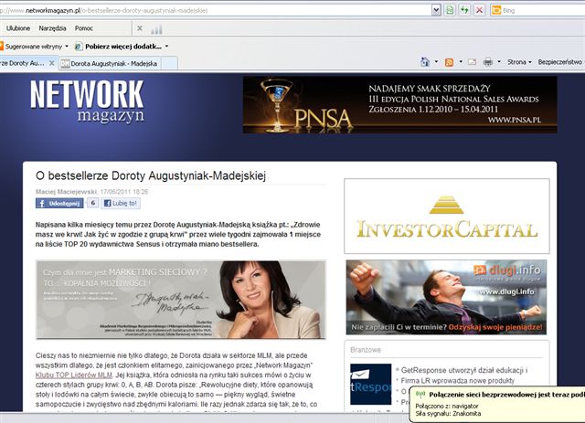Click the signal bars icon in toolbar

pyautogui.click(x=156, y=29)
